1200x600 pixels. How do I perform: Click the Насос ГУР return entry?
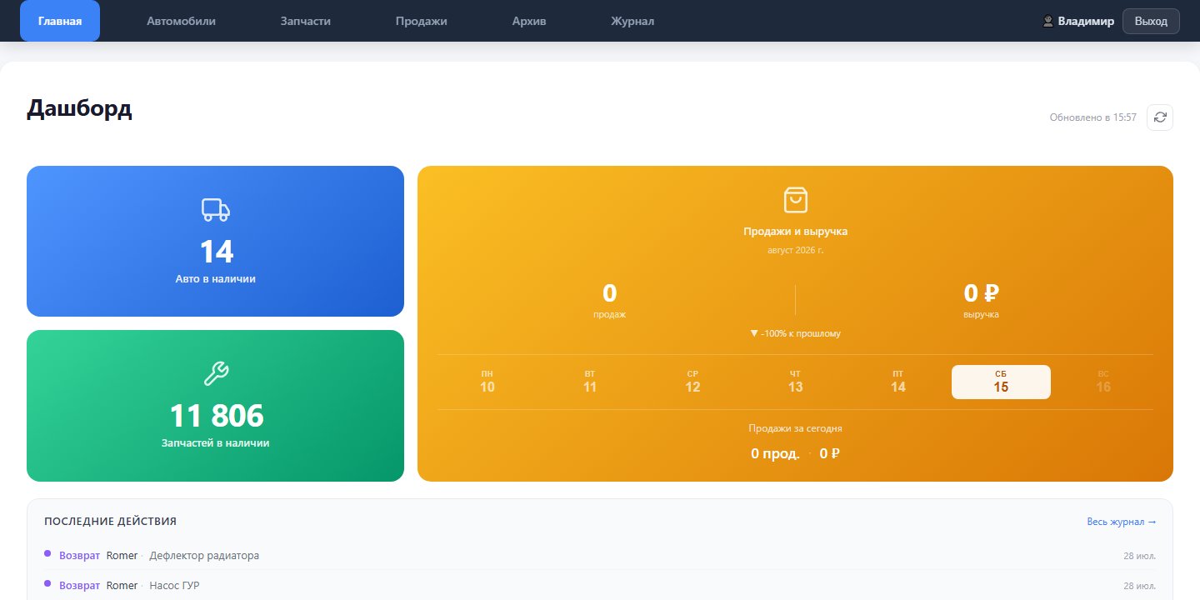pyautogui.click(x=599, y=586)
